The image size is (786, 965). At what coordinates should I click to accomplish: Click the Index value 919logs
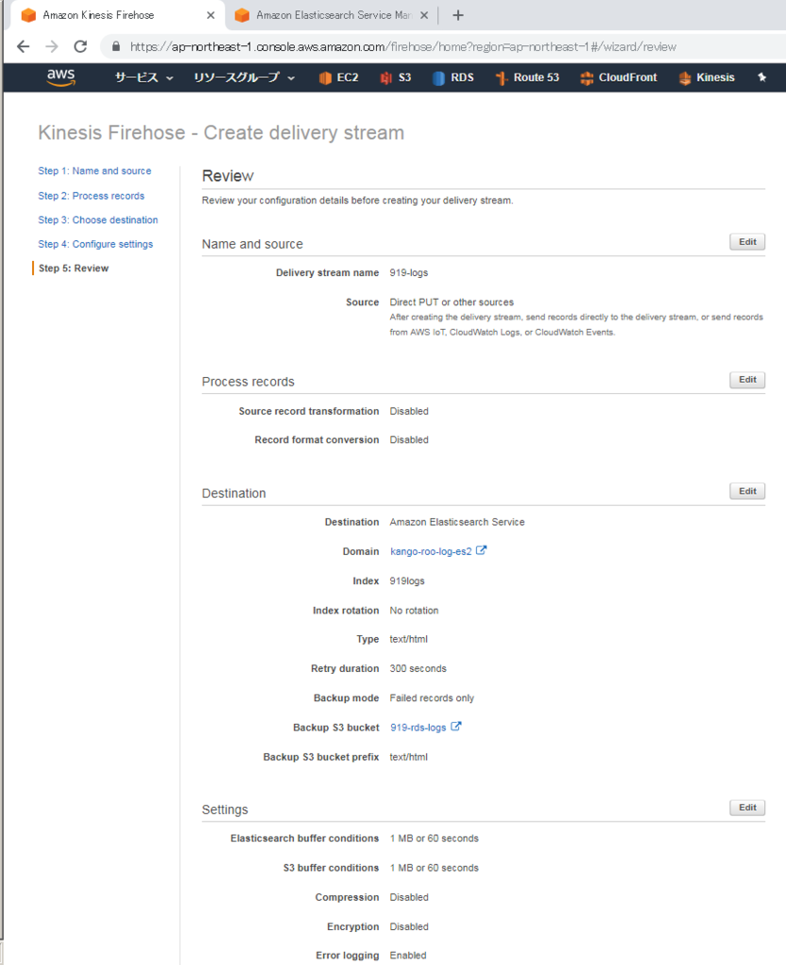pos(407,581)
